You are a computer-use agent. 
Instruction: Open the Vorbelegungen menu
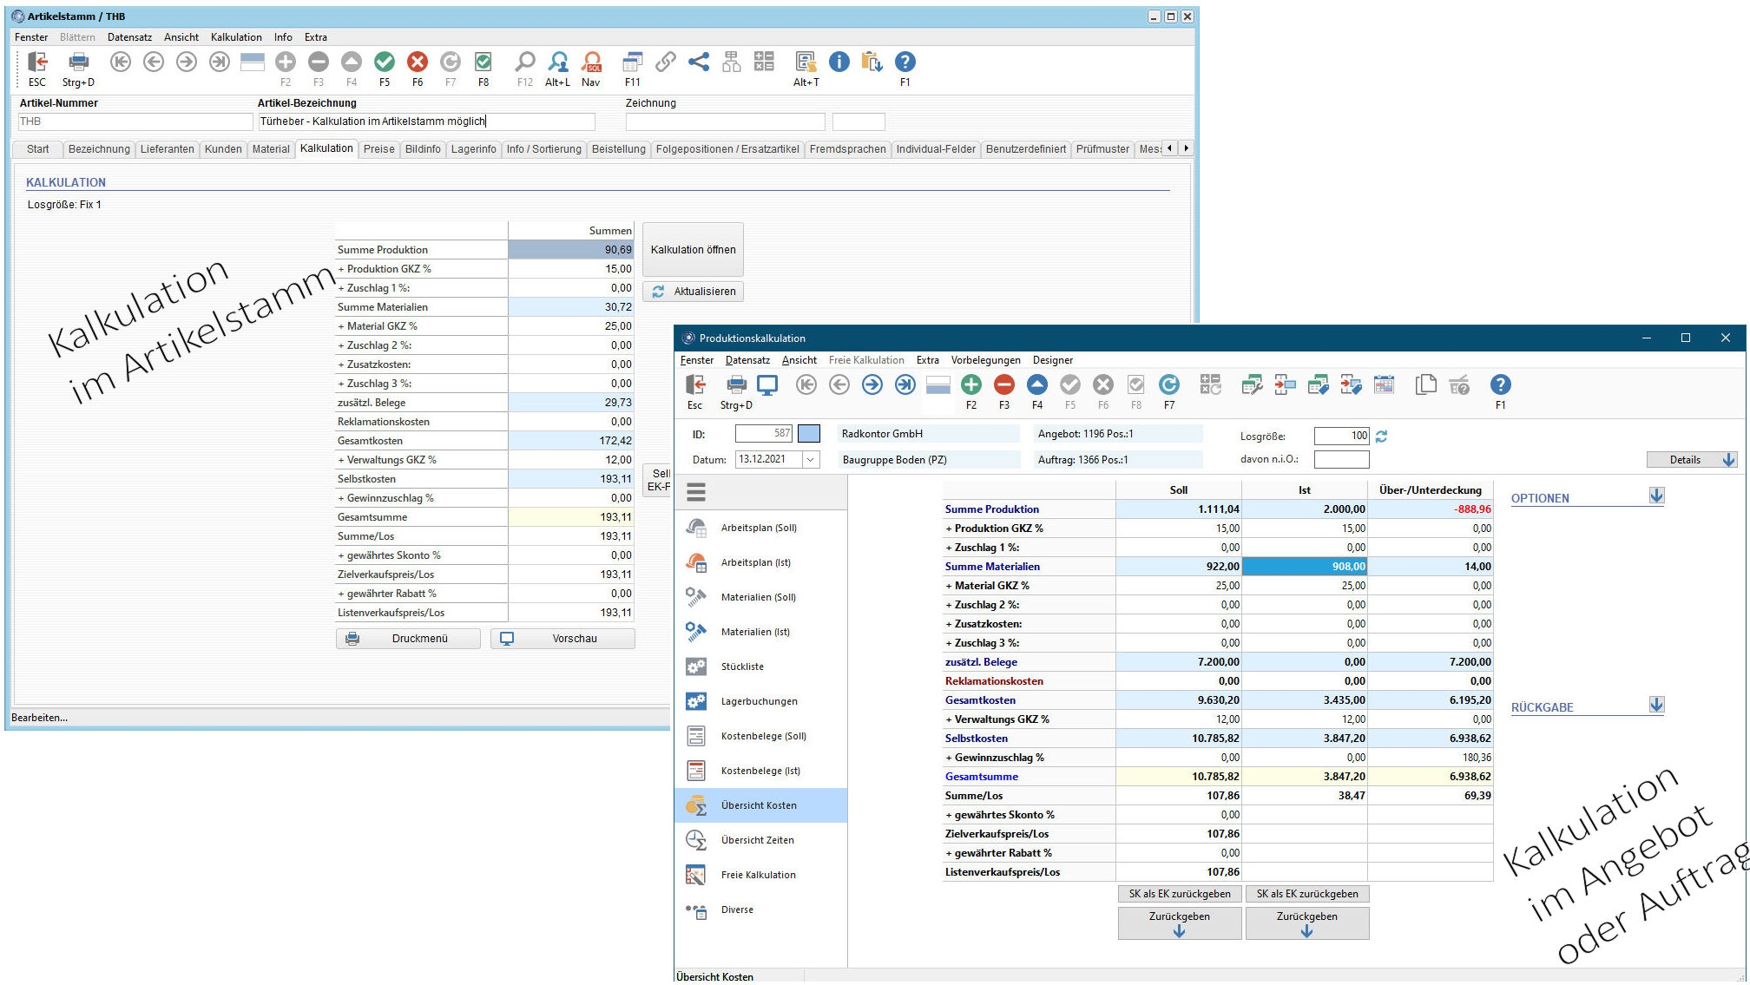pyautogui.click(x=985, y=360)
